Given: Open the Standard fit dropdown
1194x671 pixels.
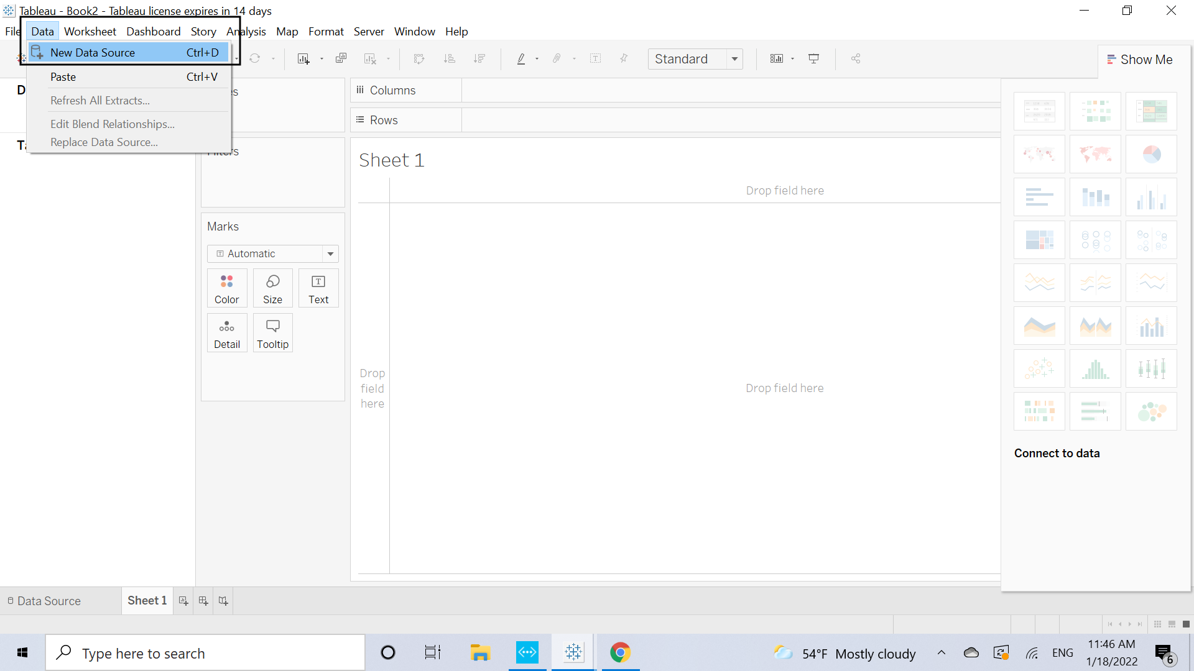Looking at the screenshot, I should click(x=695, y=59).
